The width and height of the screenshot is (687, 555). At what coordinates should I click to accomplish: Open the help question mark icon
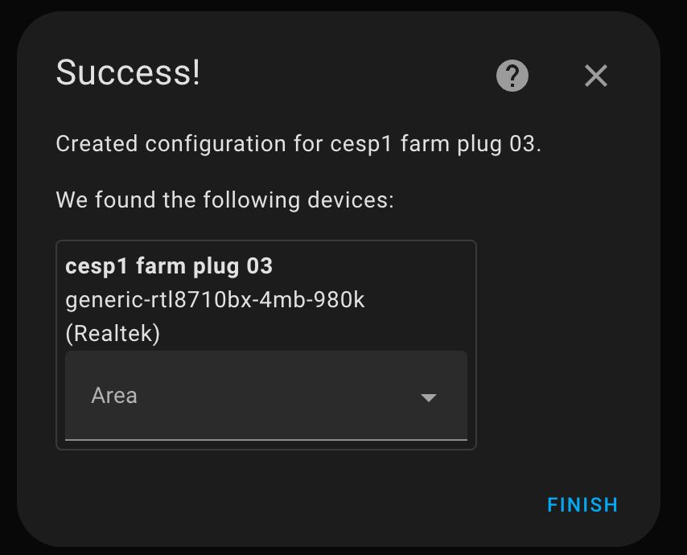pos(512,76)
